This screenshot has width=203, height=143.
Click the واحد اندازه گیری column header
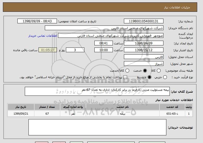tap(73, 107)
